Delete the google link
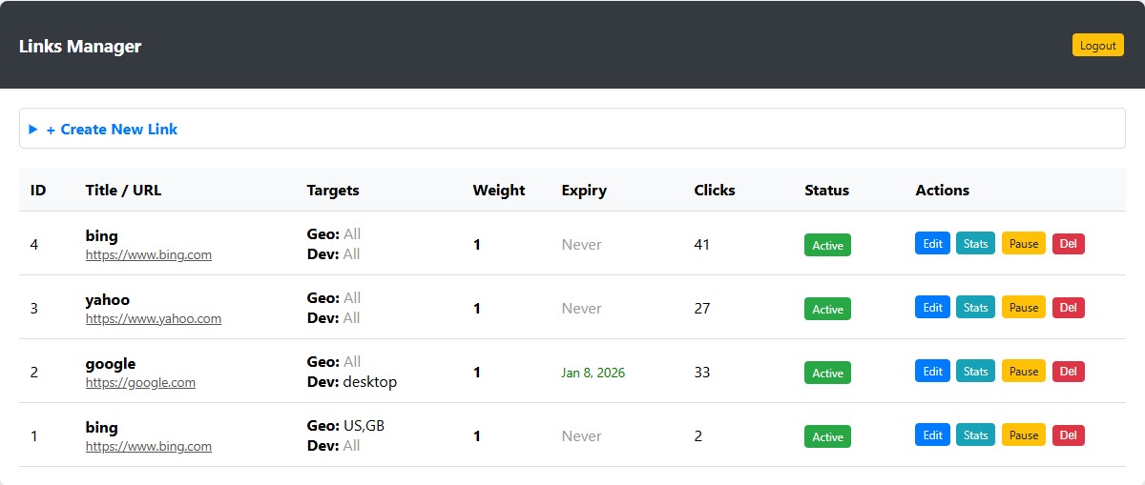The width and height of the screenshot is (1145, 485). pos(1069,371)
